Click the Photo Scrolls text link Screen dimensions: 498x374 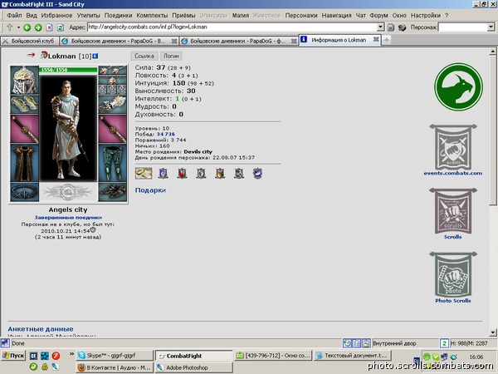click(x=453, y=301)
